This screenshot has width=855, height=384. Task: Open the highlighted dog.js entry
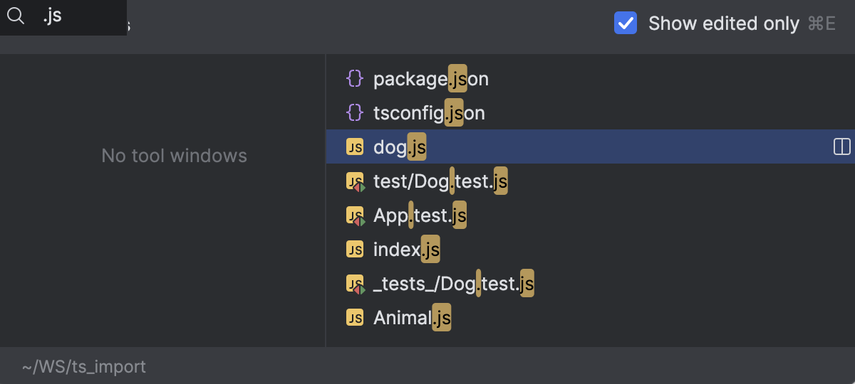[x=400, y=147]
